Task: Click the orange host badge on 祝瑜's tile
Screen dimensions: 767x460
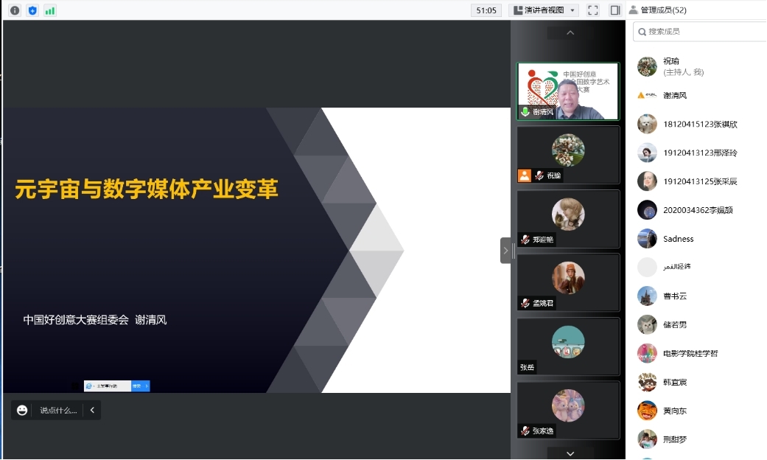Action: pyautogui.click(x=525, y=175)
